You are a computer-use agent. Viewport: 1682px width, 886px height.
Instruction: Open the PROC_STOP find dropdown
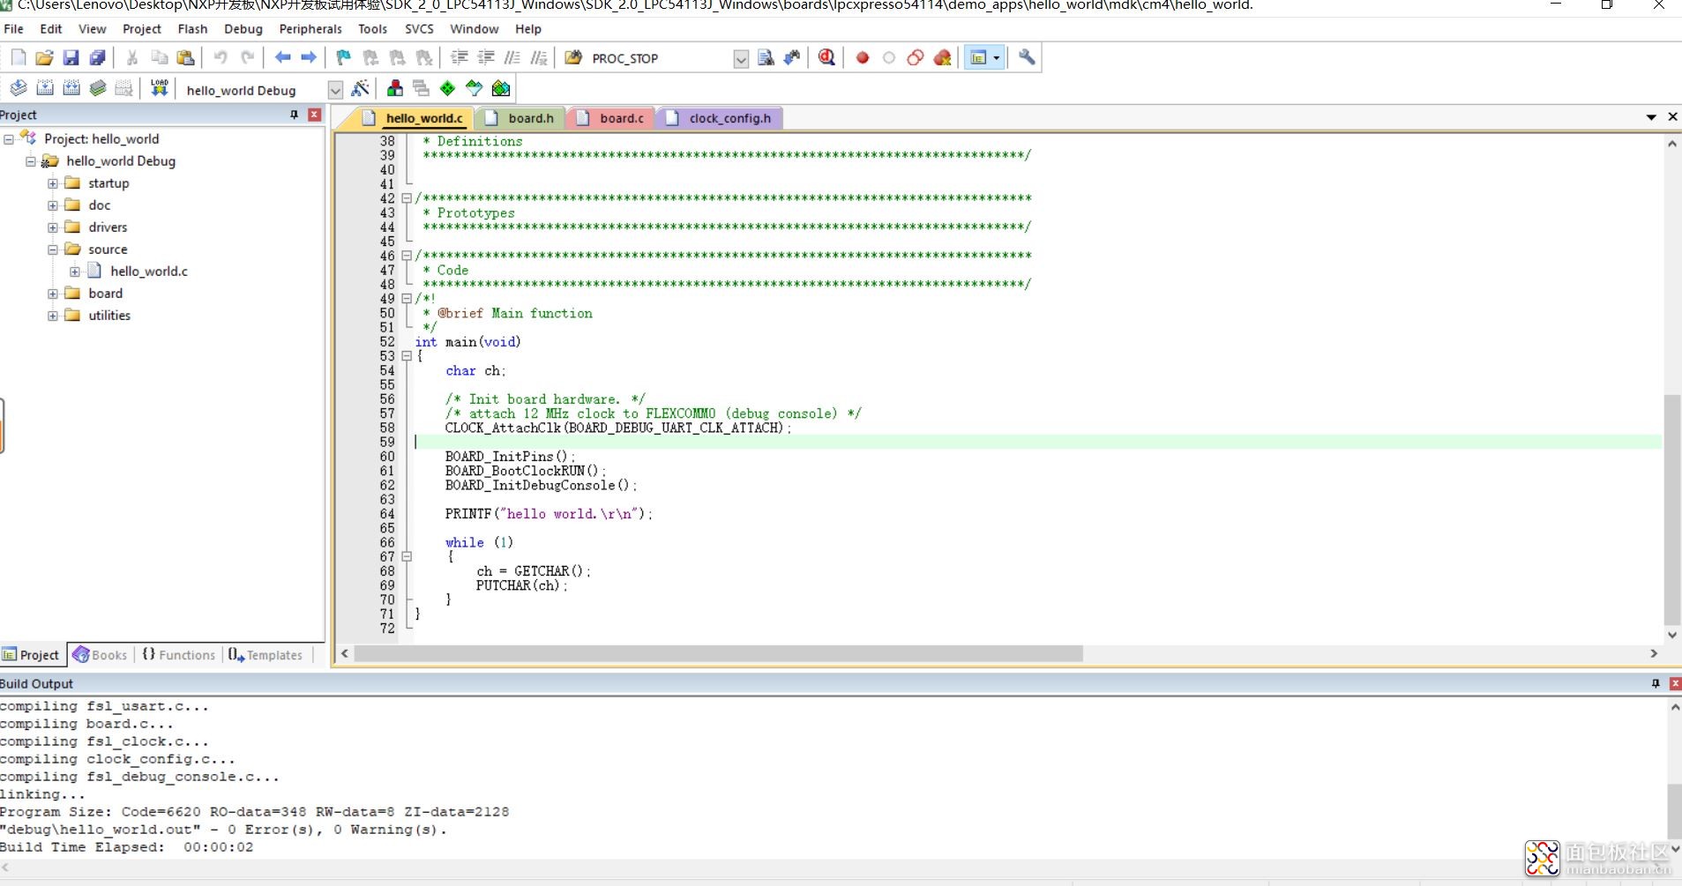pyautogui.click(x=741, y=59)
